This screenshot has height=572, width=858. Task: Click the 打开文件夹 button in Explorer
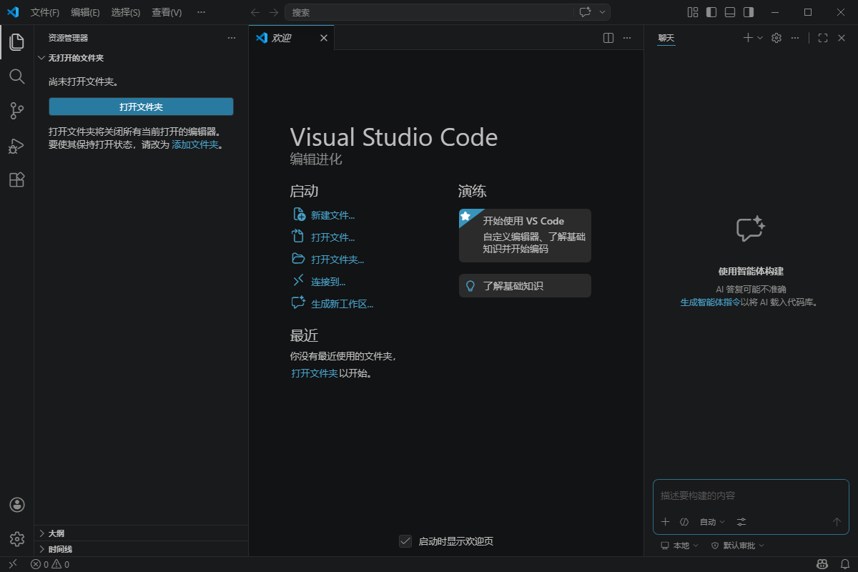[x=141, y=107]
